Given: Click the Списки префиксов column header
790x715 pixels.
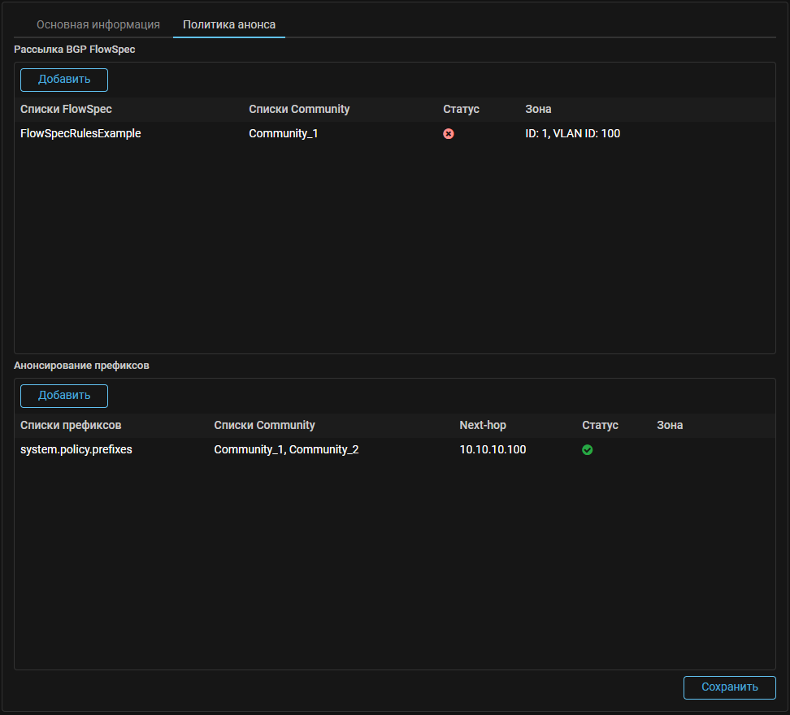Looking at the screenshot, I should point(71,425).
